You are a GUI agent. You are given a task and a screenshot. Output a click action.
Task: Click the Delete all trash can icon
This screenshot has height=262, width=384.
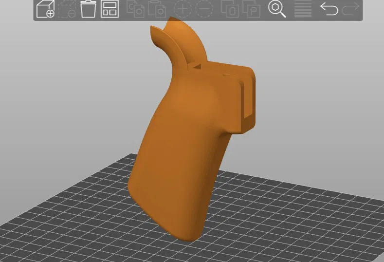88,9
